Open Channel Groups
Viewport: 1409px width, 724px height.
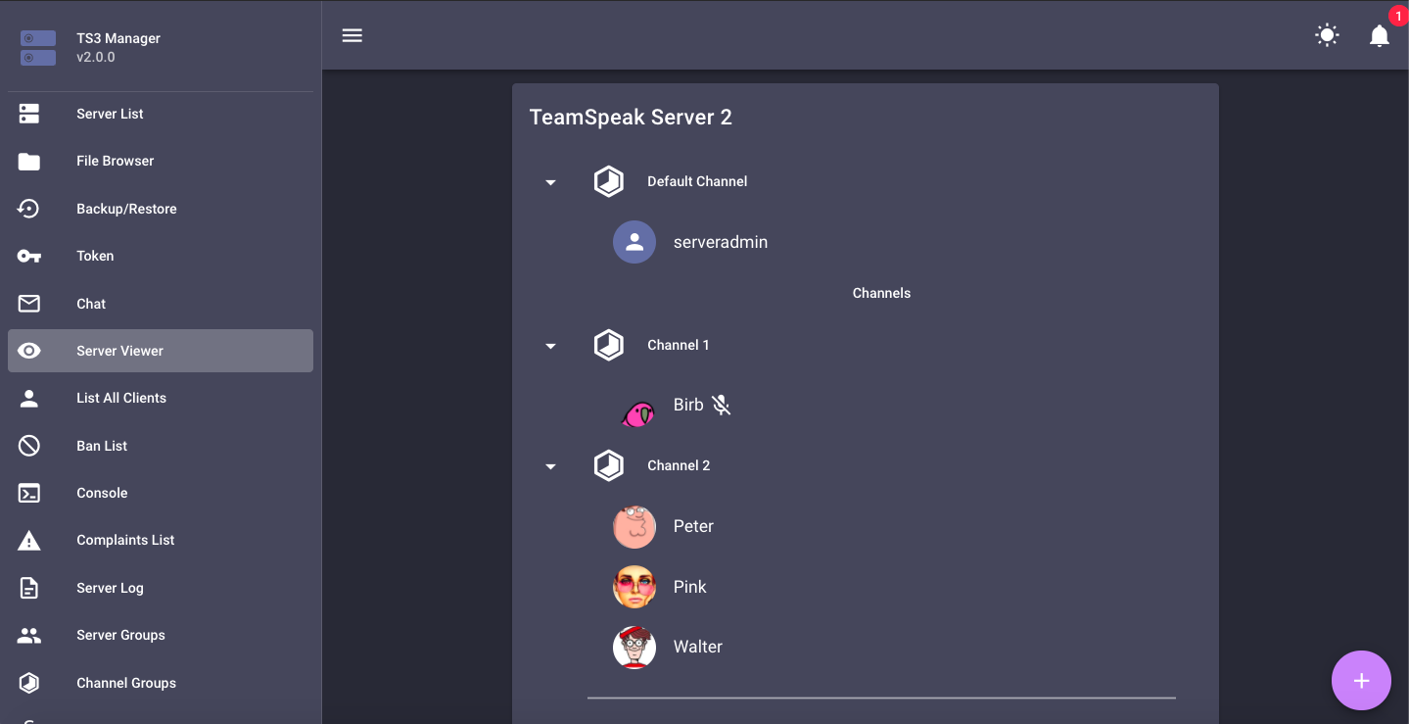coord(161,683)
